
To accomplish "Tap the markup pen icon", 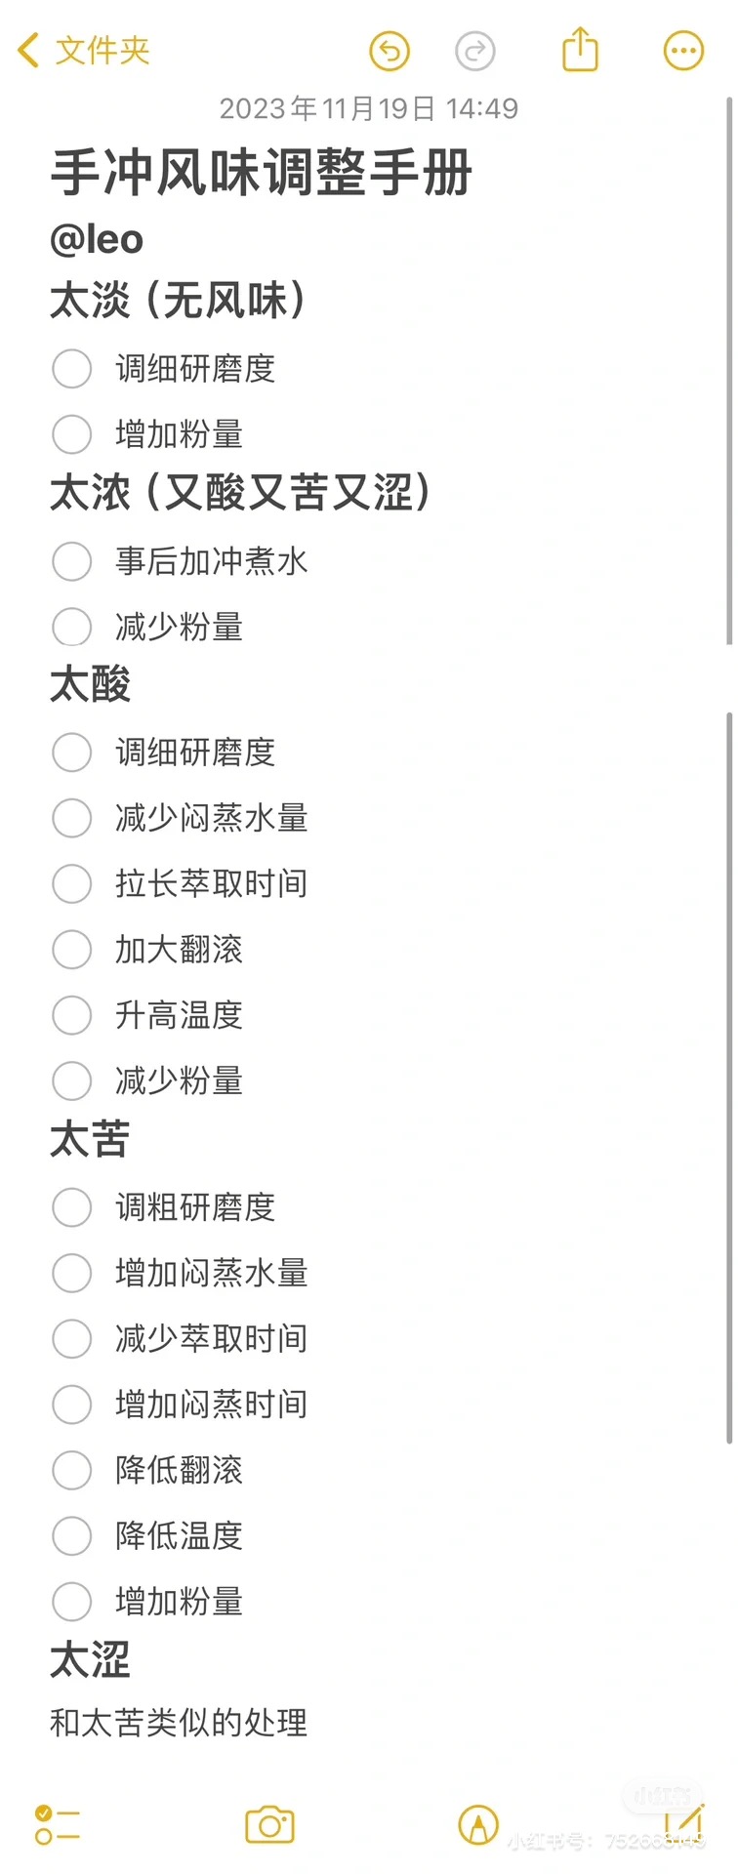I will [x=478, y=1824].
